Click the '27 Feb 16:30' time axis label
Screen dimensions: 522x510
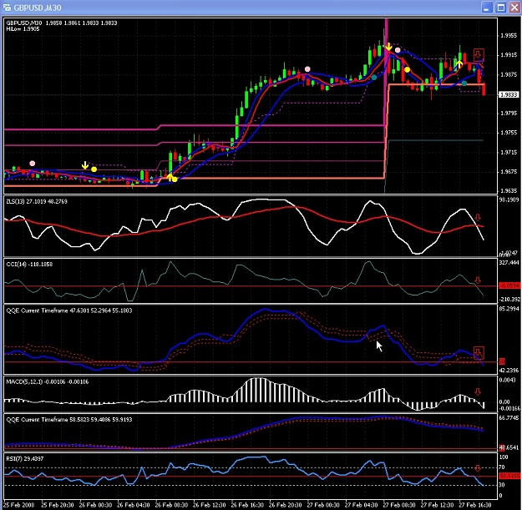pyautogui.click(x=475, y=505)
